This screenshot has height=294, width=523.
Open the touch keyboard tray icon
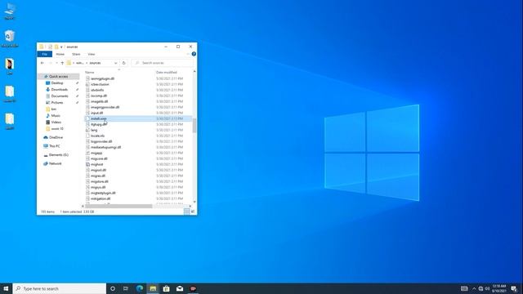tap(464, 288)
